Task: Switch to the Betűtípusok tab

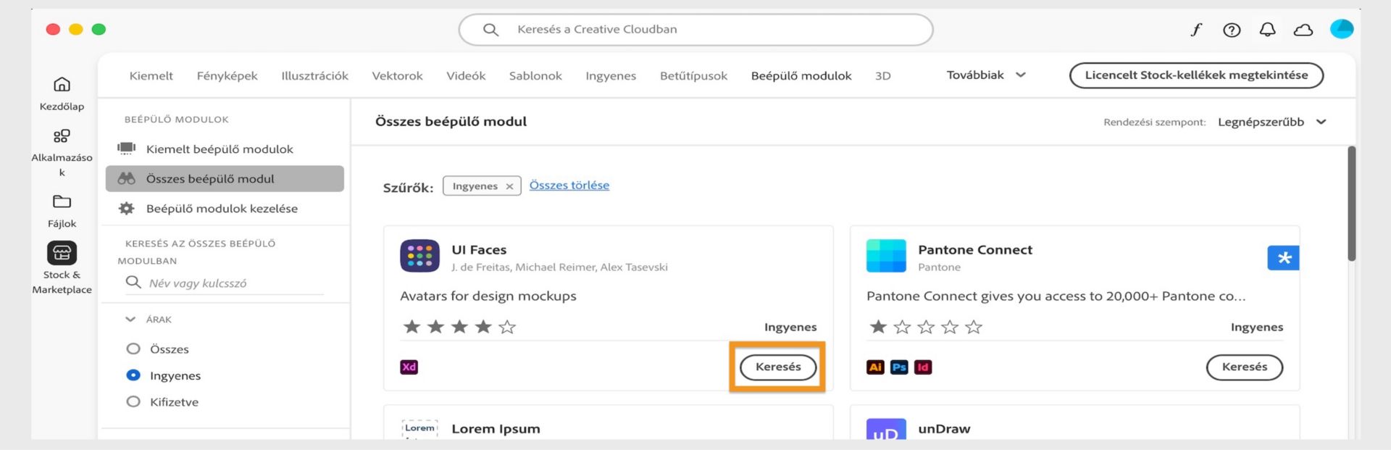Action: click(693, 76)
